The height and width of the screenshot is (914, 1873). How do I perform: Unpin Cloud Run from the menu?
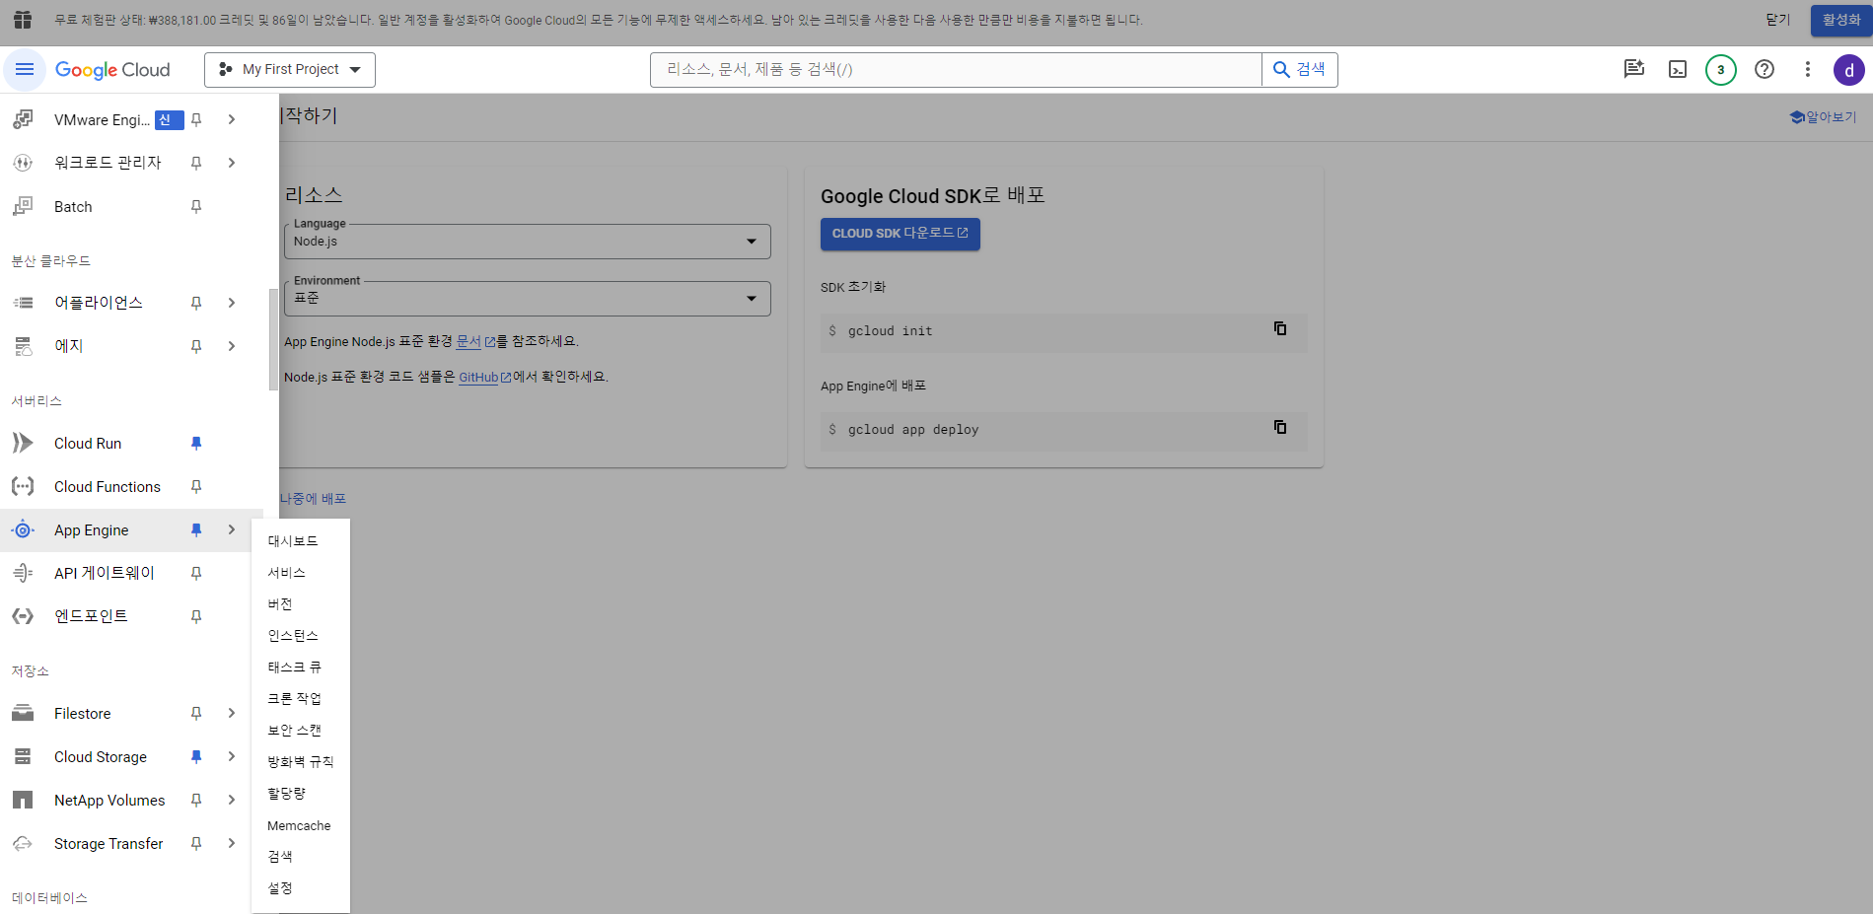point(196,443)
